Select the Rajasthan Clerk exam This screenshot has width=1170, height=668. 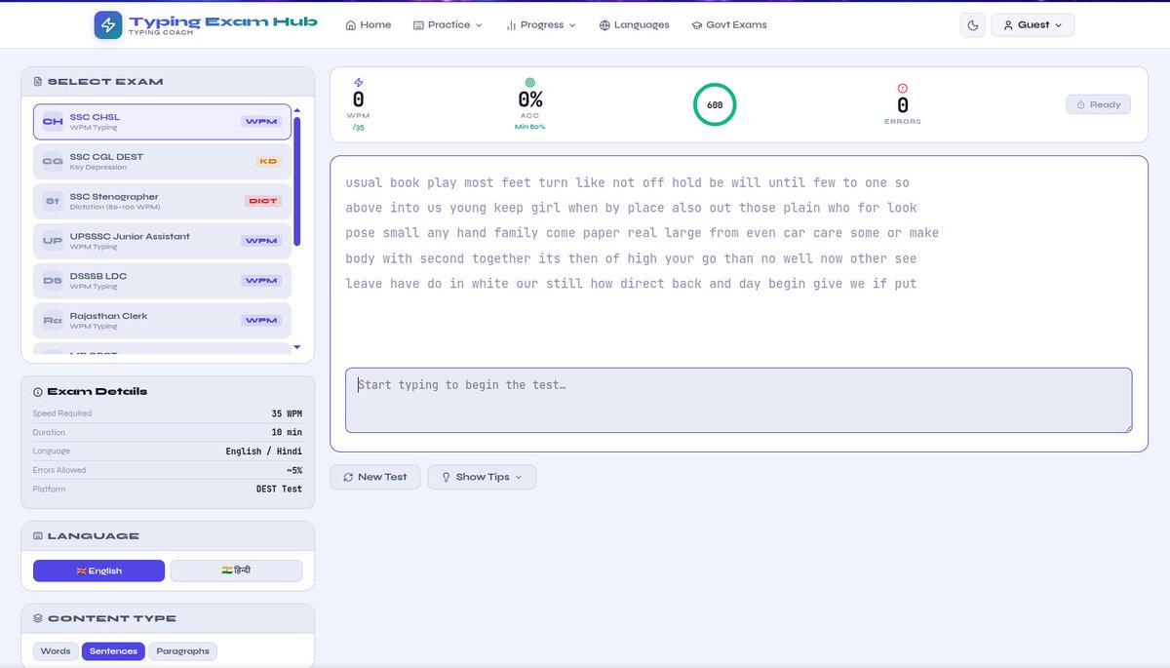[x=162, y=320]
